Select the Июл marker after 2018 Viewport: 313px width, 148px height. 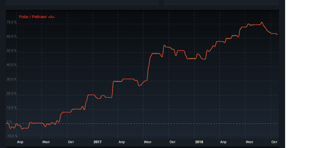point(250,142)
